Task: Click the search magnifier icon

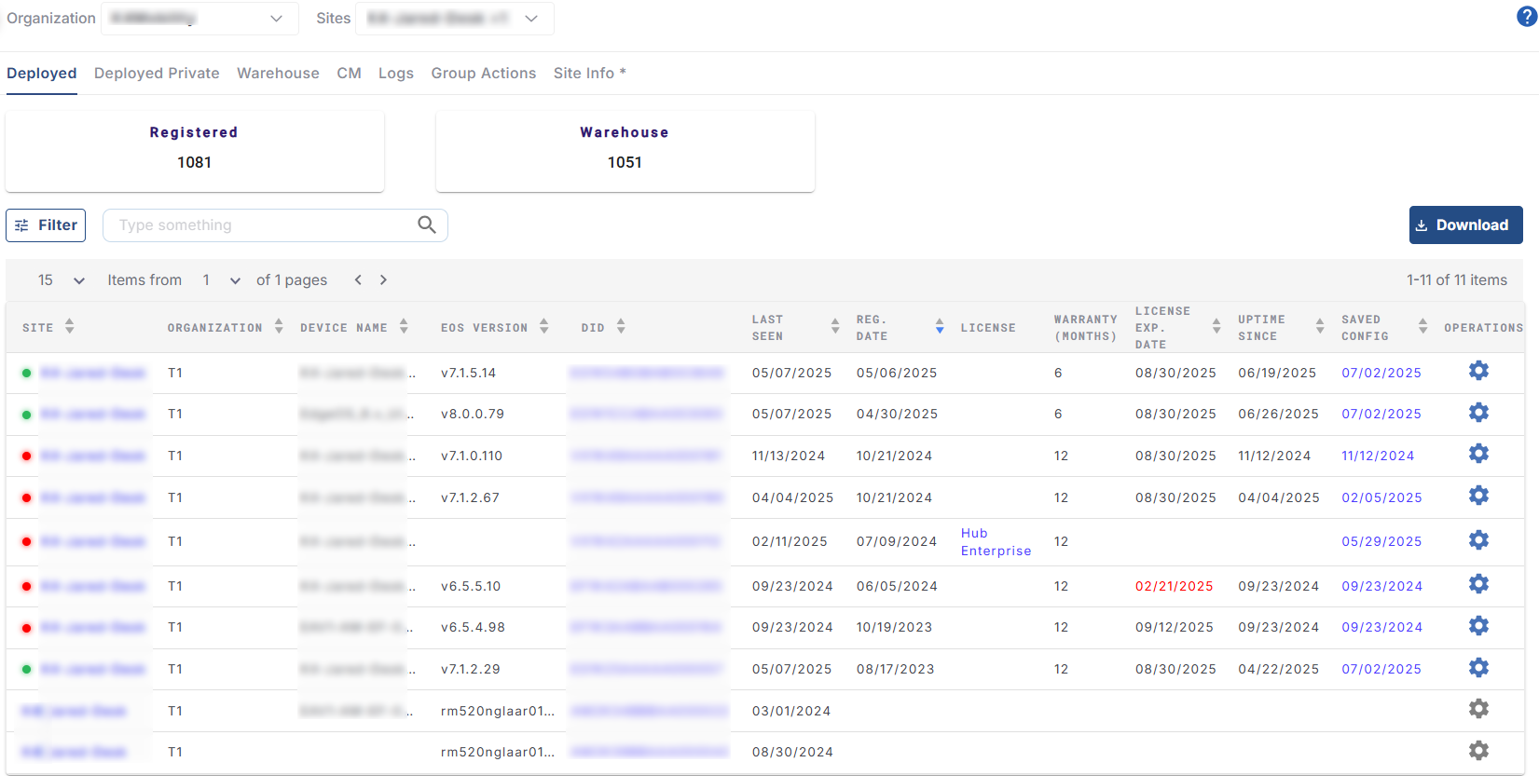Action: click(427, 225)
